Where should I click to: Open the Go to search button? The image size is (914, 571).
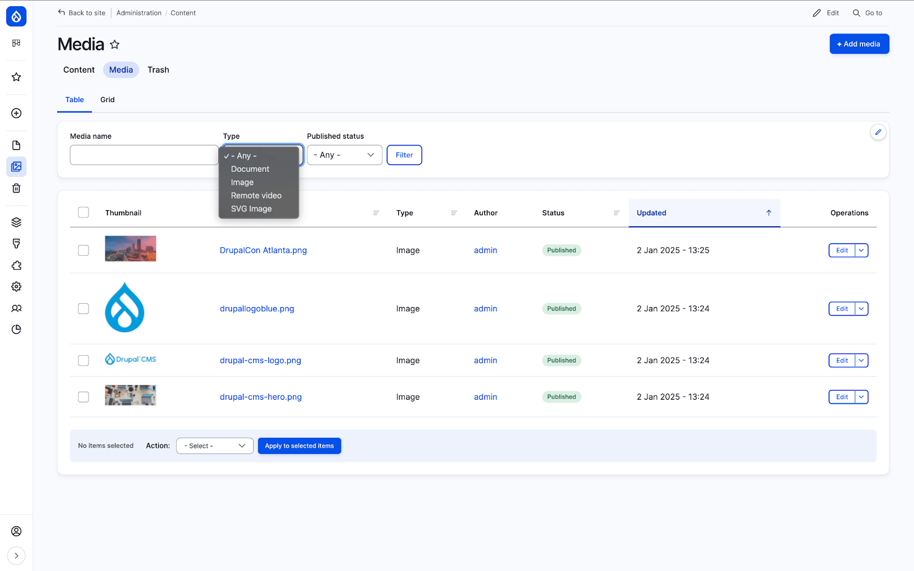point(867,13)
